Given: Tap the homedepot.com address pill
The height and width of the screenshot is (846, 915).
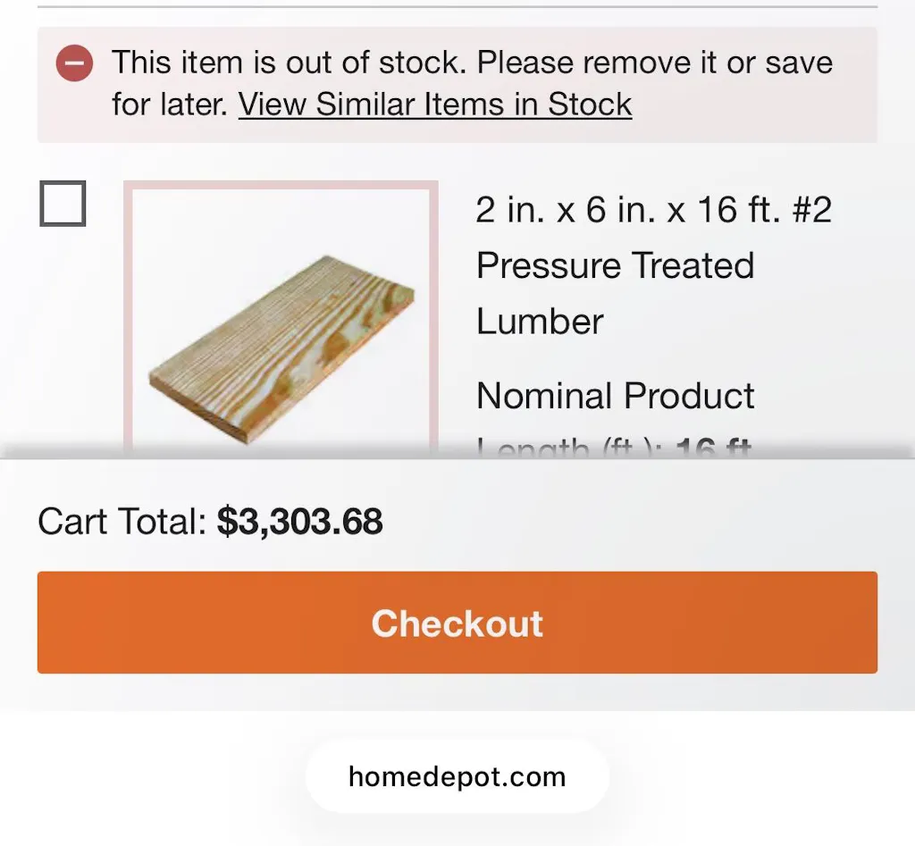Looking at the screenshot, I should [457, 776].
